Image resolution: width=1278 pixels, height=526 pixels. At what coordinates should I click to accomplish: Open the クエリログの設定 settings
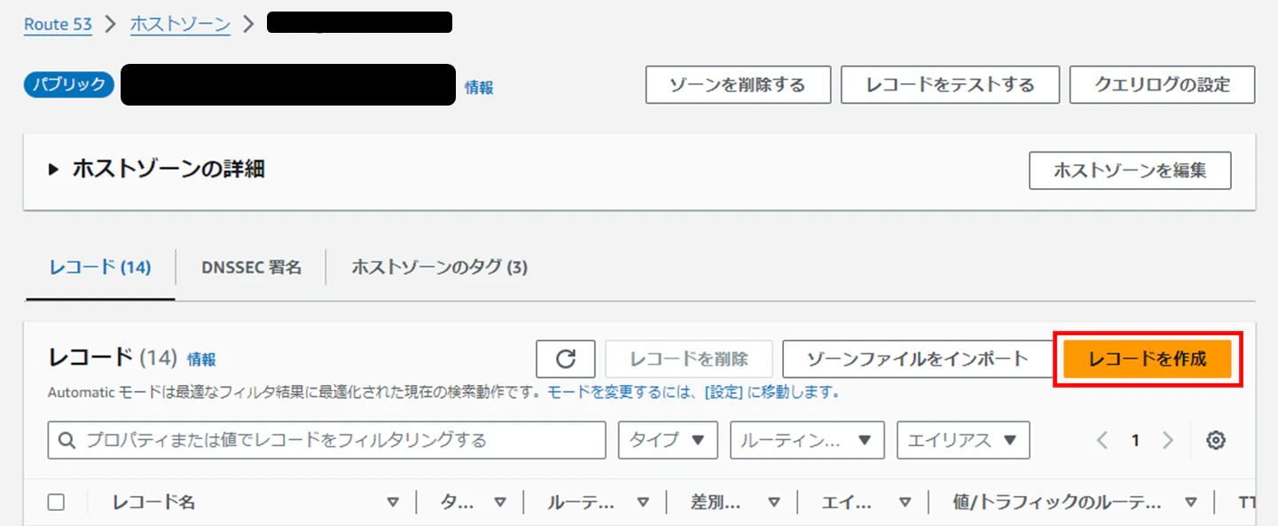click(x=1162, y=84)
